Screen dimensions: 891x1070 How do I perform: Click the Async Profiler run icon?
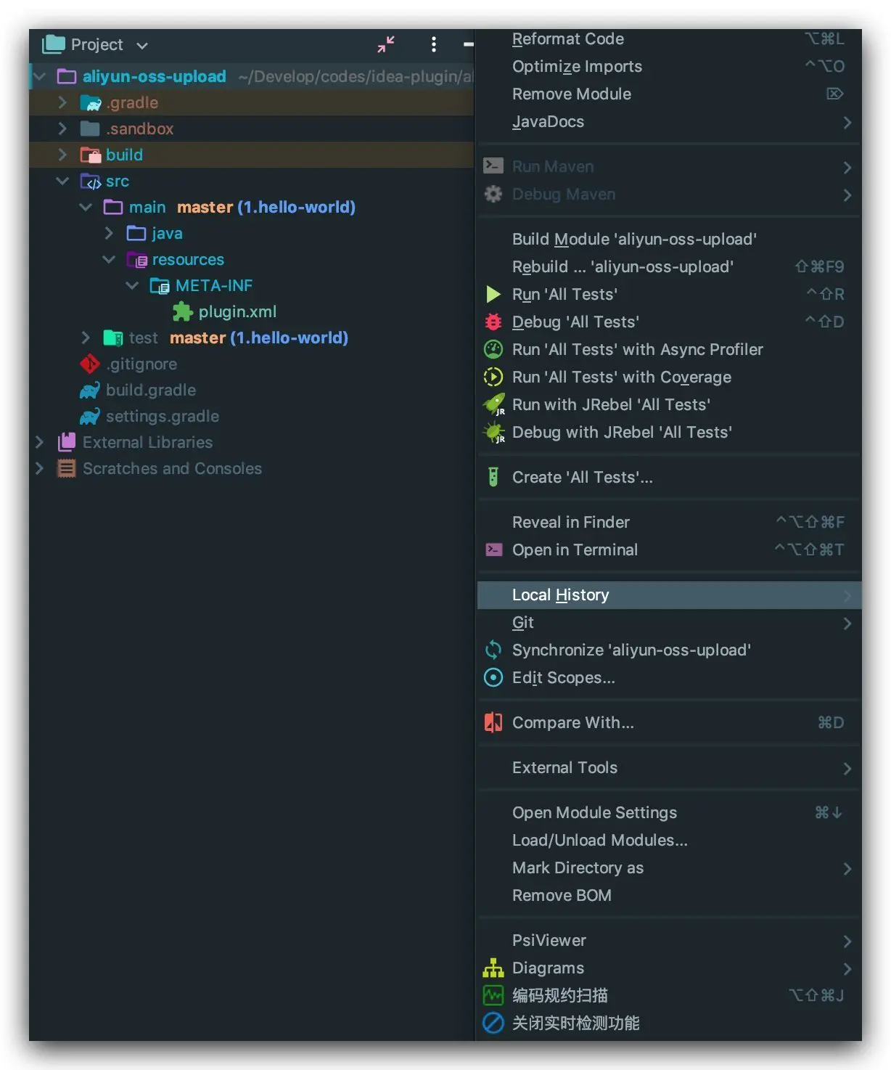click(x=493, y=349)
